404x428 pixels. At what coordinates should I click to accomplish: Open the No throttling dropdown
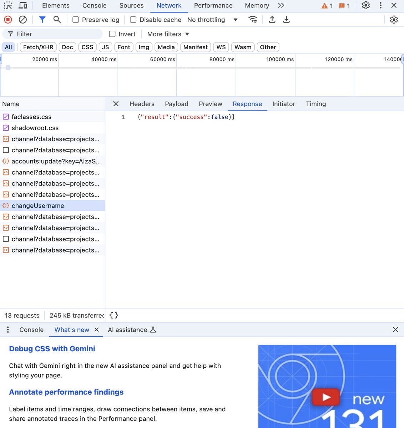click(x=212, y=20)
